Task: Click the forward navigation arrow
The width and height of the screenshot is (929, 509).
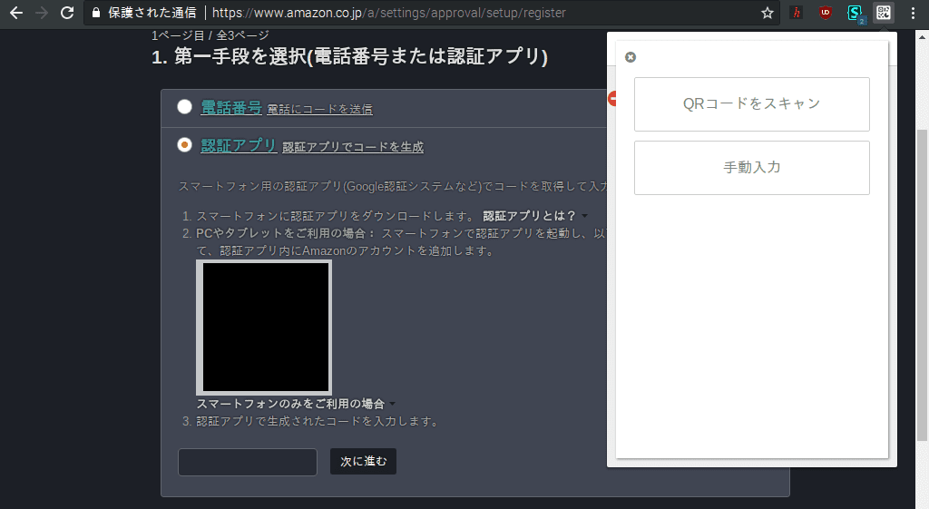Action: tap(42, 13)
